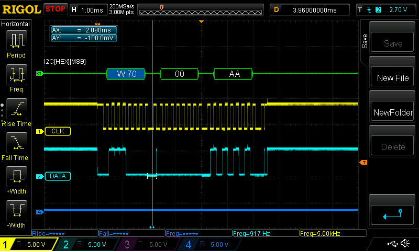Click the Fall measurement result

(132, 233)
